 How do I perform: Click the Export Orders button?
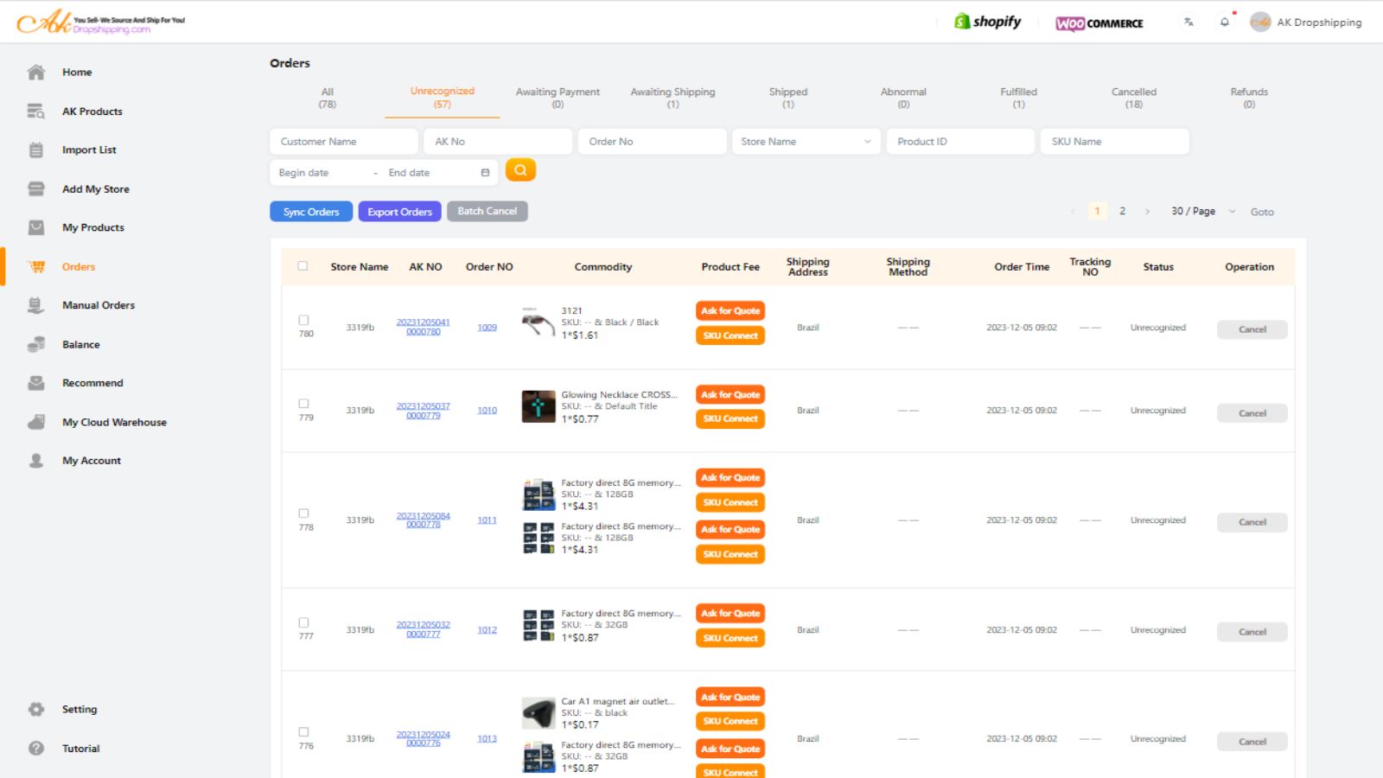(x=399, y=212)
